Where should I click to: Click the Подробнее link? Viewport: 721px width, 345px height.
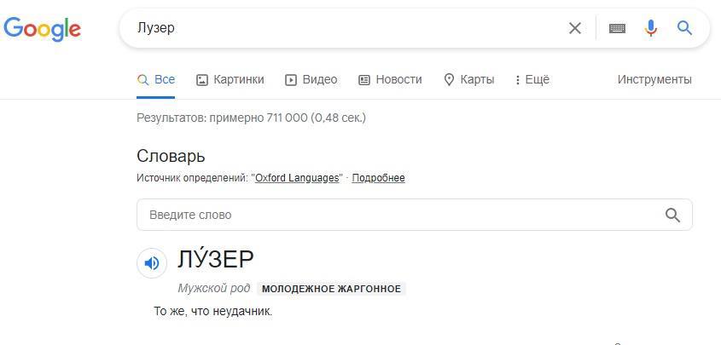[378, 178]
